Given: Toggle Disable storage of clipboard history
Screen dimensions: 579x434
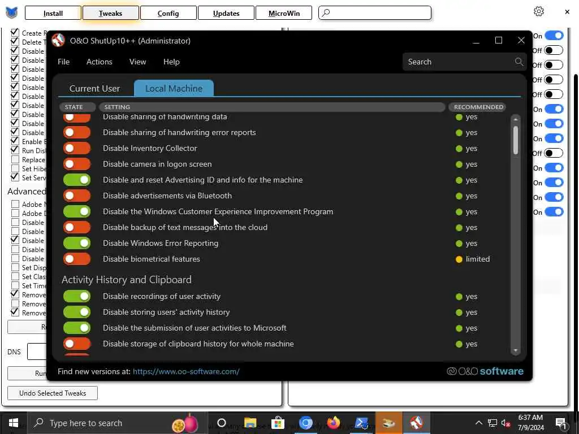Looking at the screenshot, I should coord(77,344).
